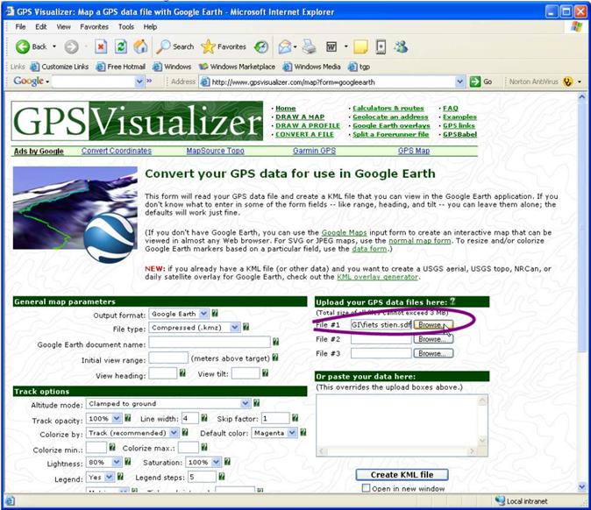Click help icon beside Line width

(204, 418)
